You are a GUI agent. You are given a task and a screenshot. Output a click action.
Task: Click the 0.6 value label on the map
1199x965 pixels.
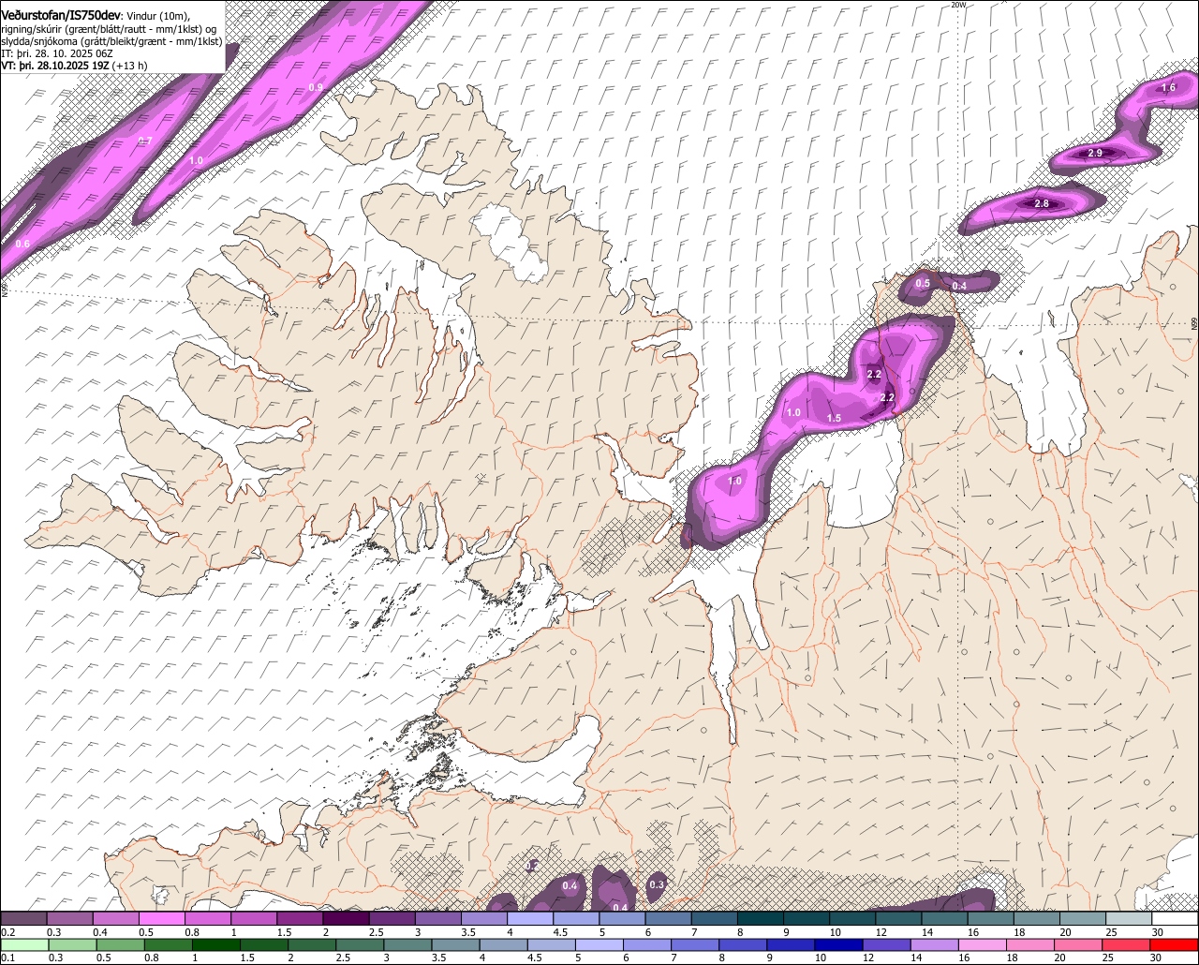pos(22,244)
